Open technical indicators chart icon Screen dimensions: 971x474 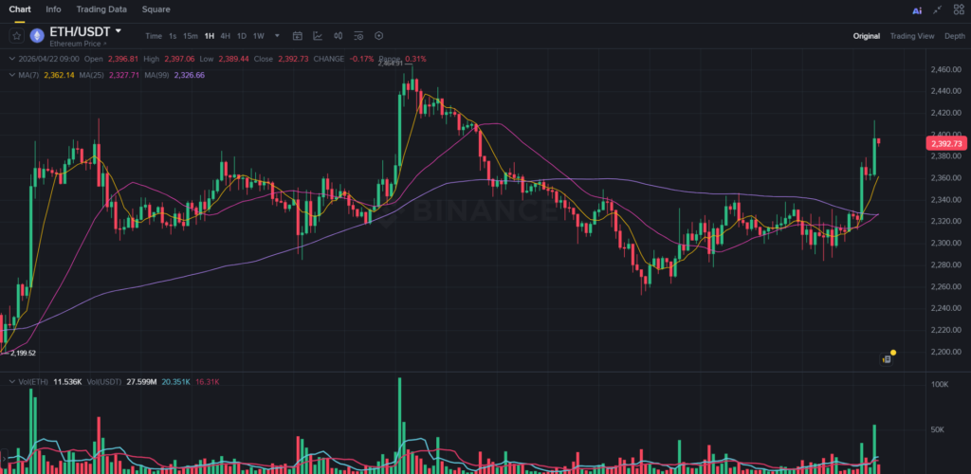(x=318, y=36)
